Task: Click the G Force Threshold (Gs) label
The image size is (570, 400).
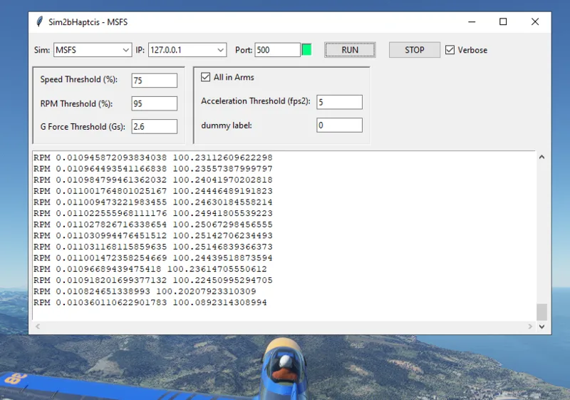Action: (x=83, y=126)
